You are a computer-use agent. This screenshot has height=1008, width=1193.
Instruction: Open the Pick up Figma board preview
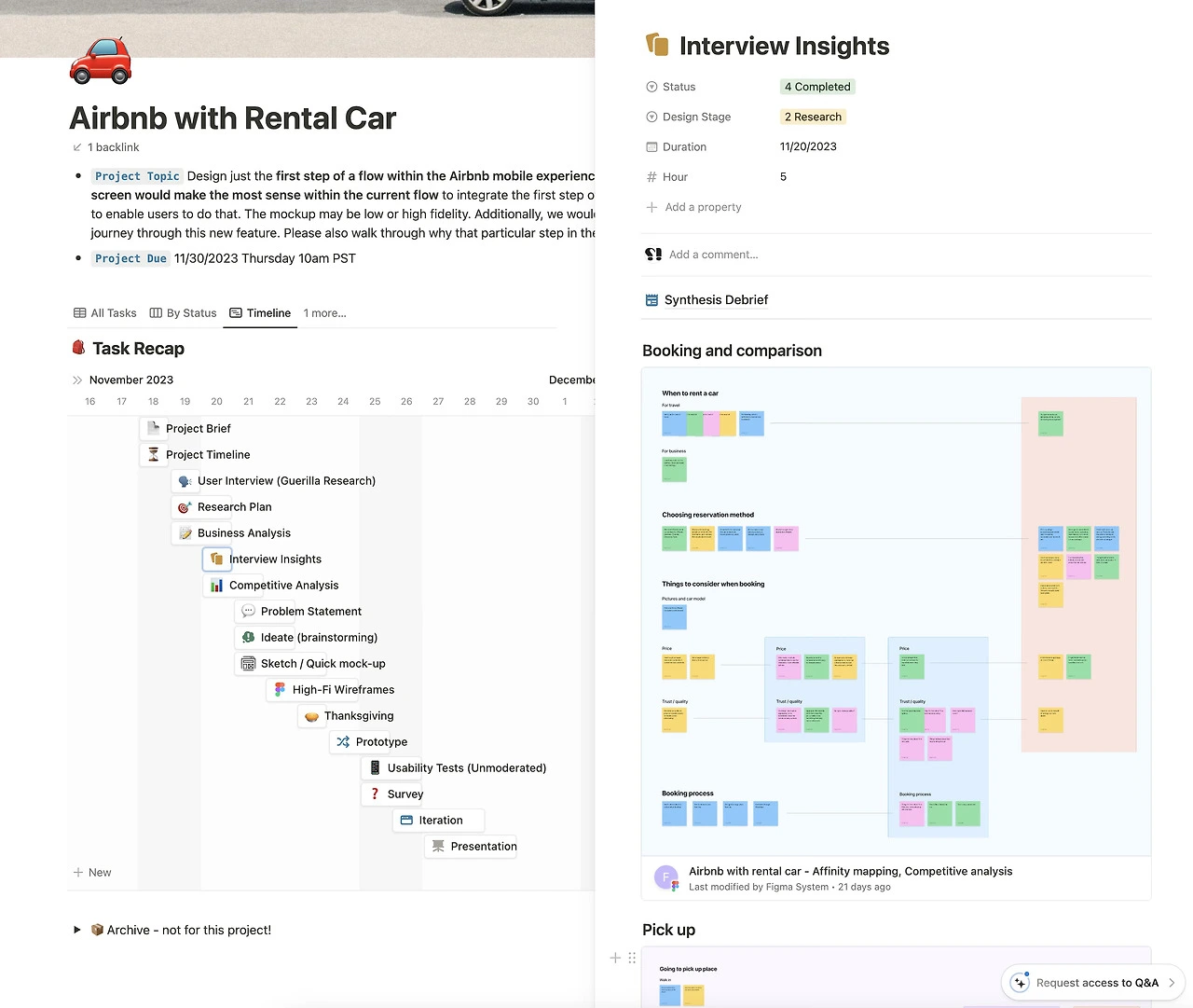[896, 977]
